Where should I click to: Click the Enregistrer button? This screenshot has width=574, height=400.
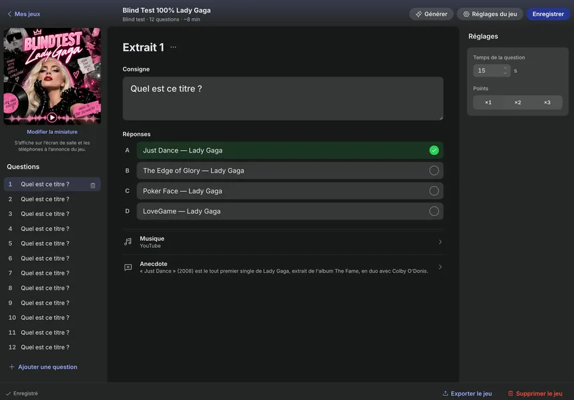pyautogui.click(x=548, y=14)
